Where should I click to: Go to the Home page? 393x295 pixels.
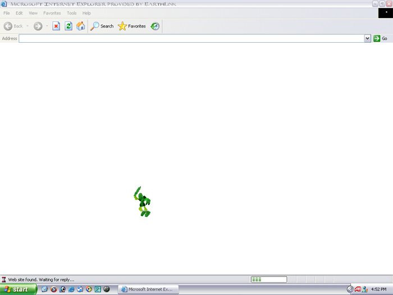point(80,26)
